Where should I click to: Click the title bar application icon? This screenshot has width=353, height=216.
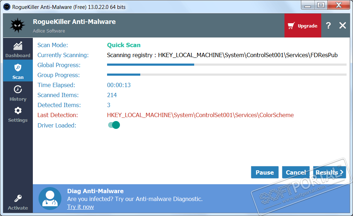(7, 7)
